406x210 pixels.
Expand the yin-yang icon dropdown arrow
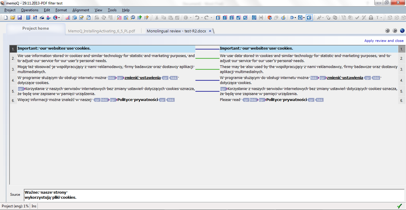tap(59, 18)
